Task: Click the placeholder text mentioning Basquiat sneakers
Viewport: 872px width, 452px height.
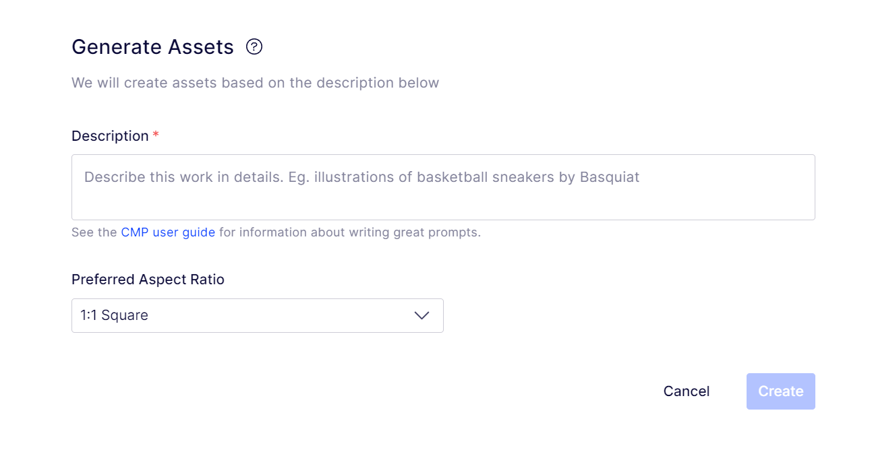Action: (361, 177)
